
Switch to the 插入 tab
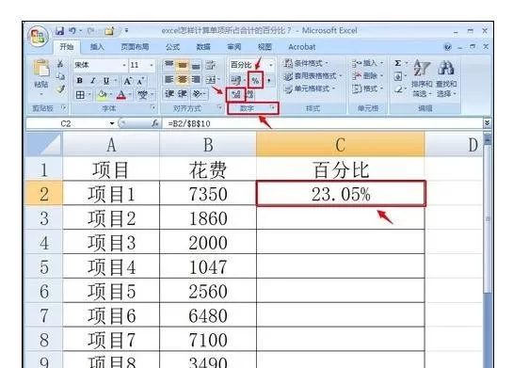click(97, 47)
